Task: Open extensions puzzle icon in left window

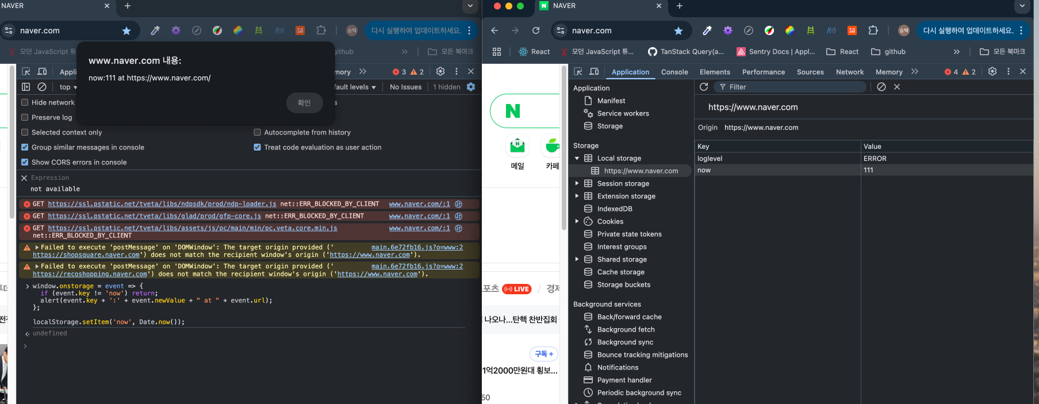Action: click(x=321, y=30)
